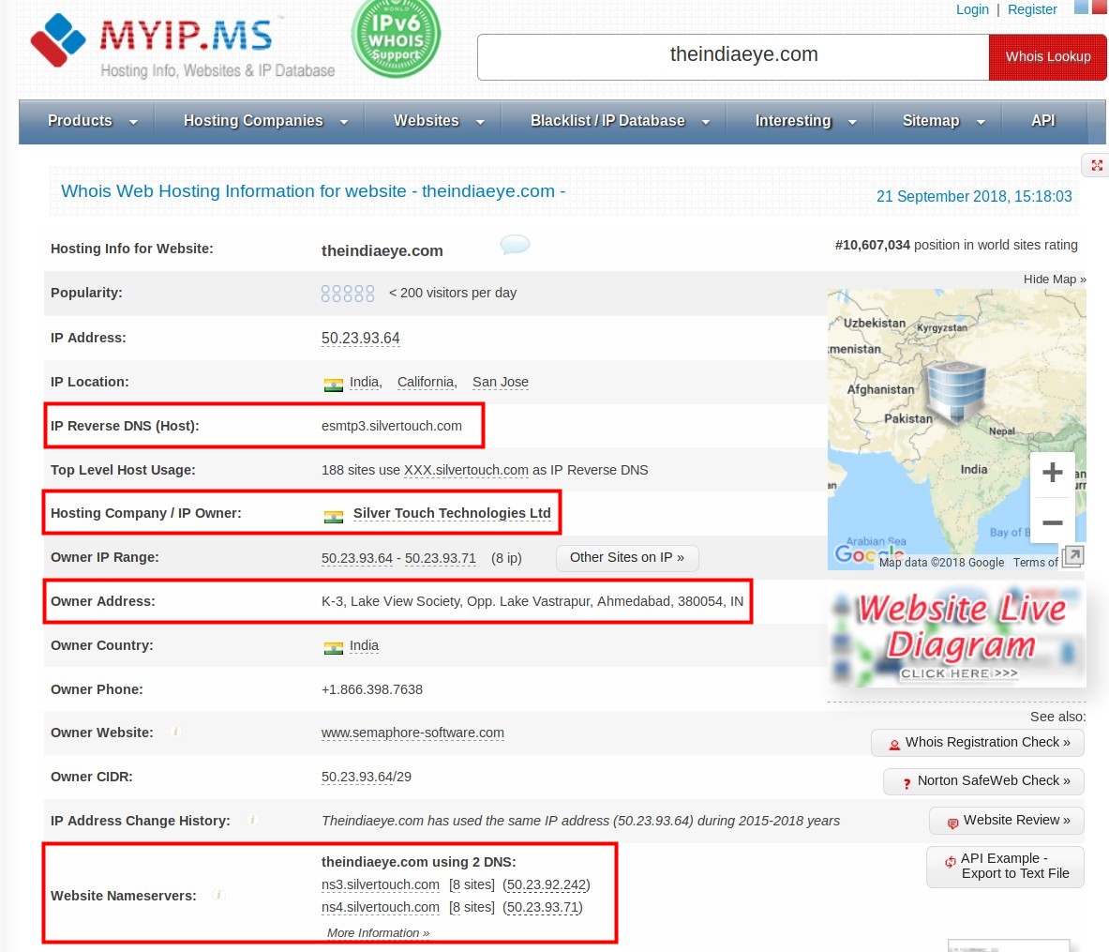1109x952 pixels.
Task: Click the IP address 50.23.93.64 link
Action: point(361,339)
